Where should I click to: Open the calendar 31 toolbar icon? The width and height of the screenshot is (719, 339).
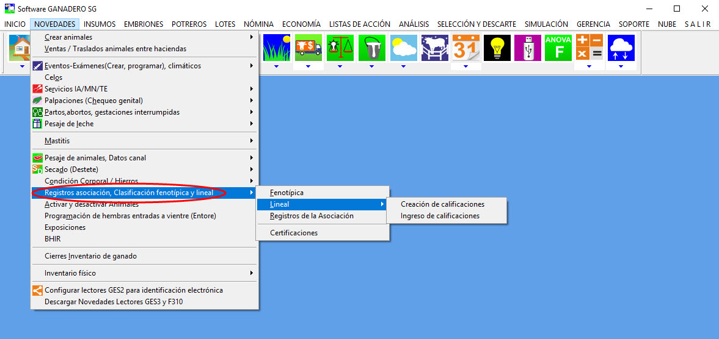coord(466,48)
